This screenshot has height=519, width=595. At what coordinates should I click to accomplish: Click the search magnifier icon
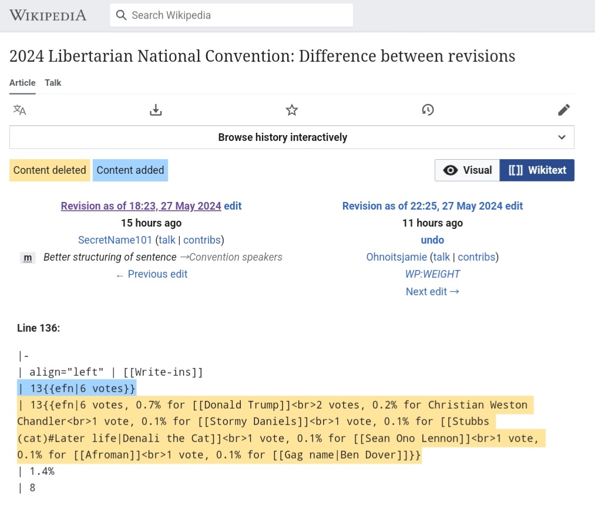click(121, 15)
